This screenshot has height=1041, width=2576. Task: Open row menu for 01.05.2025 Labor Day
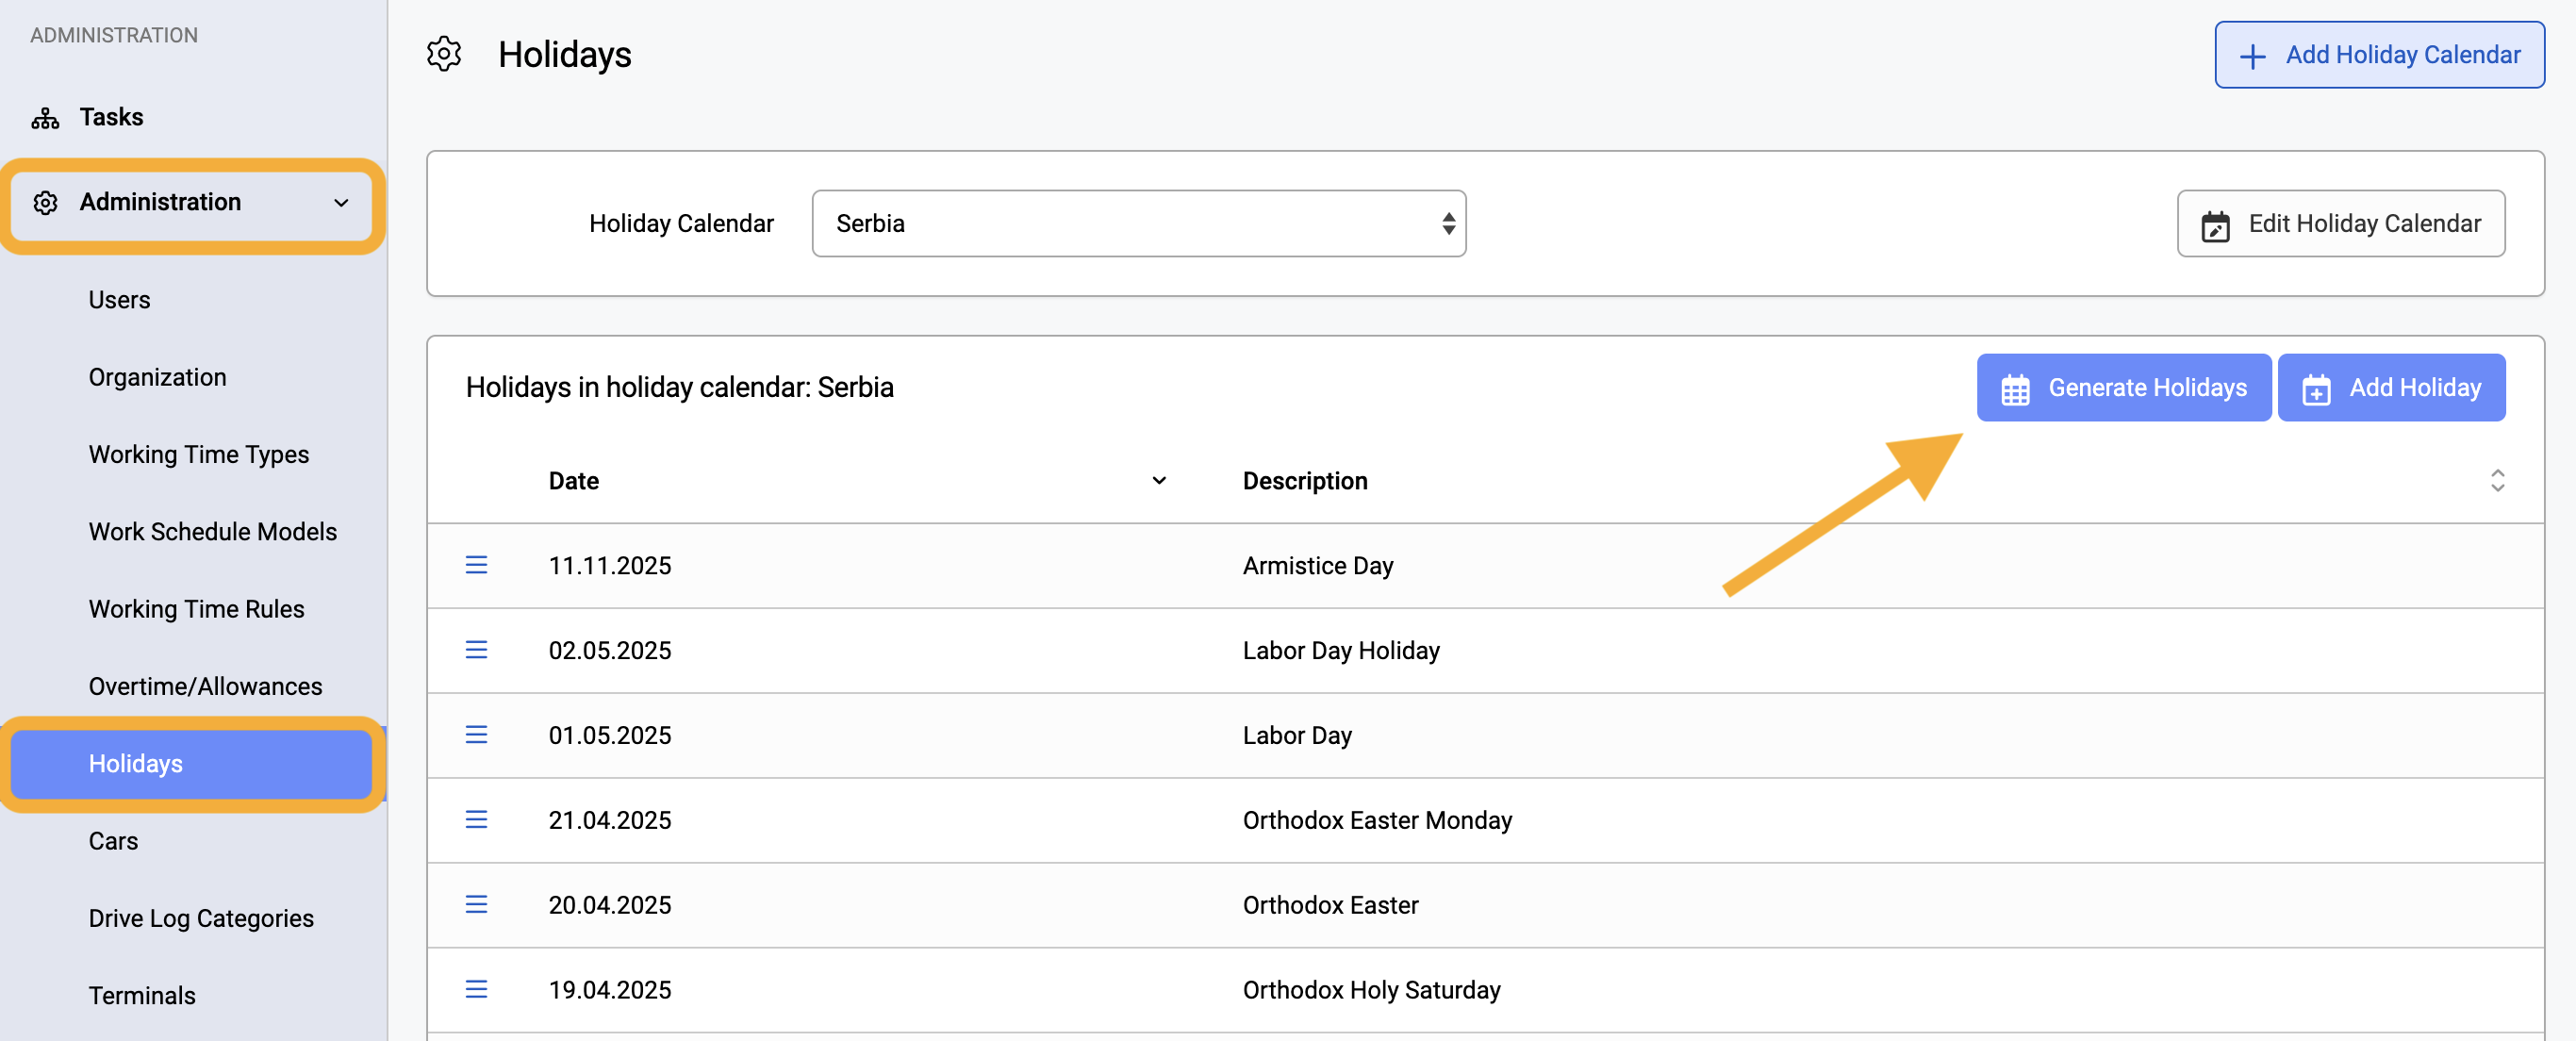coord(476,735)
